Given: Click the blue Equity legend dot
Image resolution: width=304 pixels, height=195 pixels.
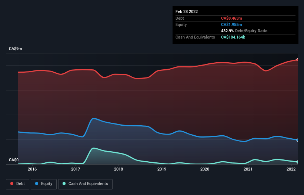Looking at the screenshot, I should point(37,184).
